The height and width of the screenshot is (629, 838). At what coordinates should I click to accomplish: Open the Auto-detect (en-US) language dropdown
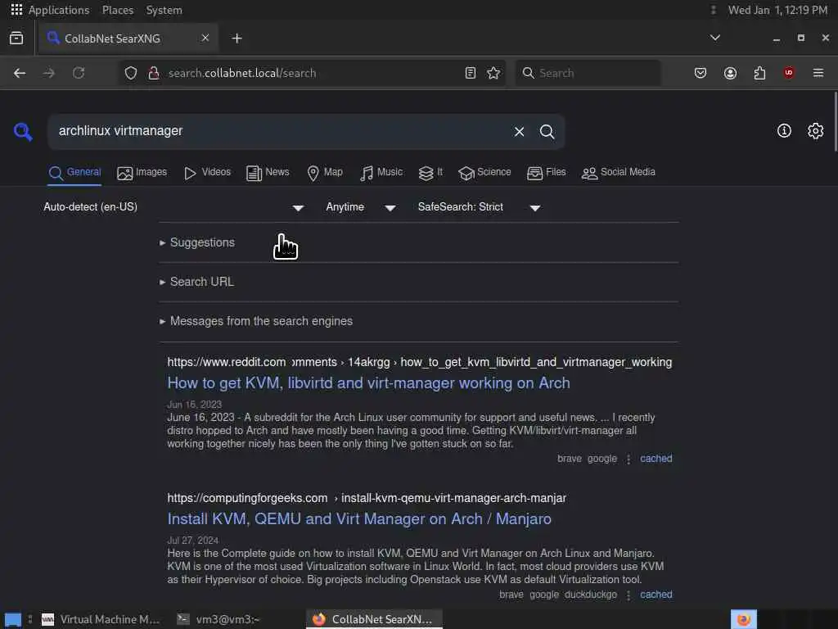coord(173,207)
